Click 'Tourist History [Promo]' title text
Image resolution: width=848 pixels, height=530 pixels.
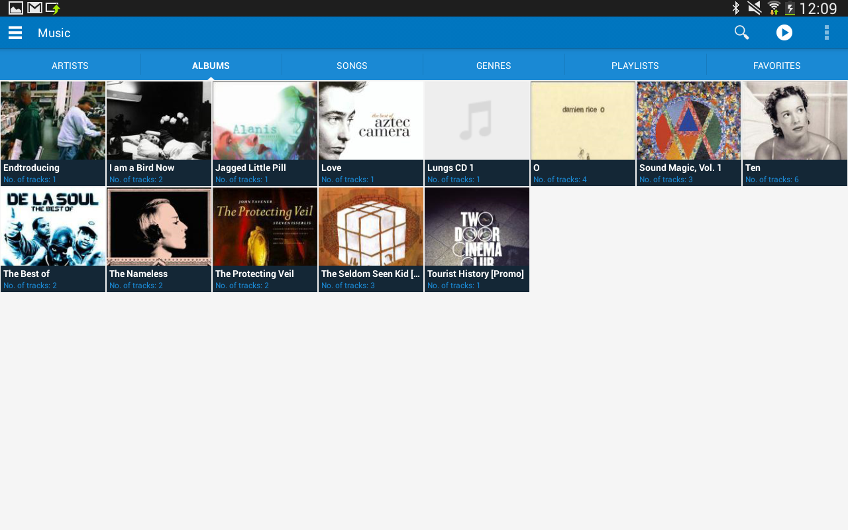[476, 274]
